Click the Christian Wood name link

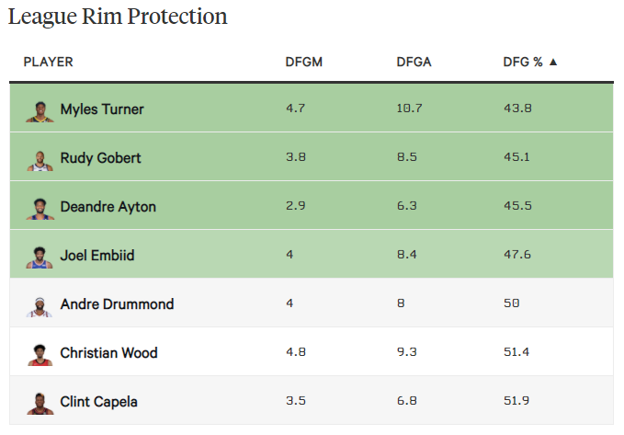click(x=108, y=353)
